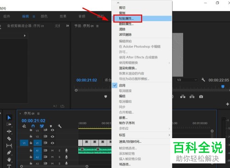Select the Pen tool
This screenshot has height=168, width=230.
click(9, 152)
